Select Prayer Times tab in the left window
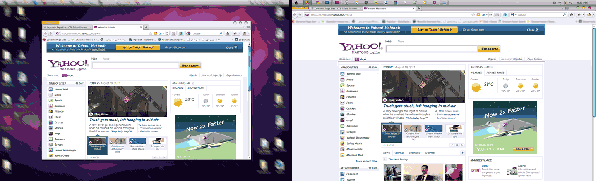Image resolution: width=596 pixels, height=181 pixels. click(x=196, y=88)
